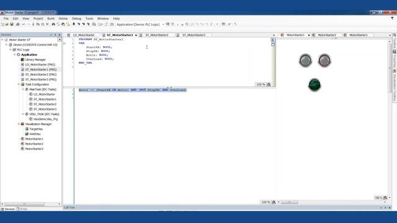This screenshot has height=223, width=397.
Task: Click the highlighted Motor := code line
Action: tap(132, 90)
